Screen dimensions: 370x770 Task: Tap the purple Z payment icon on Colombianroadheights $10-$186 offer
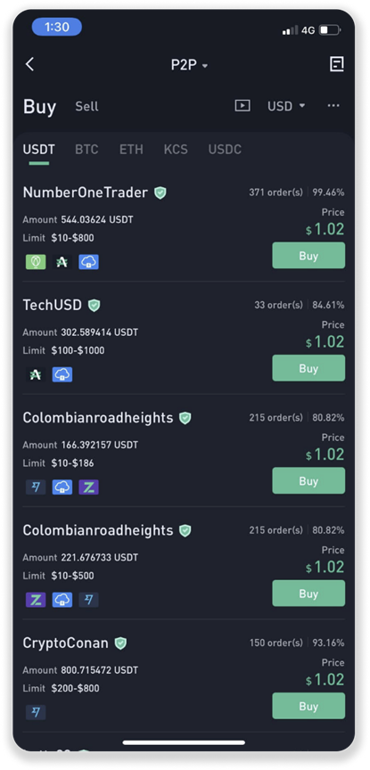click(88, 487)
